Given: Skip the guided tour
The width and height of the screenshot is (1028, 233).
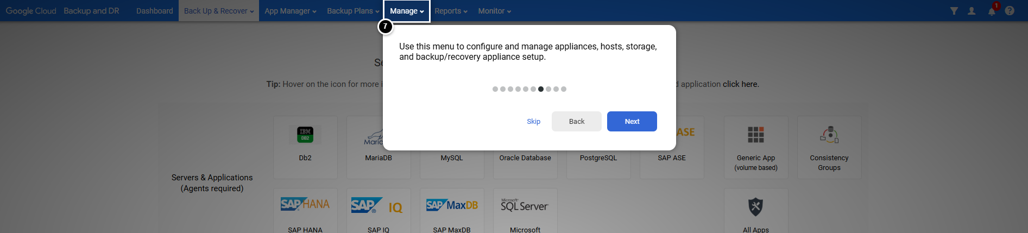Looking at the screenshot, I should 533,122.
